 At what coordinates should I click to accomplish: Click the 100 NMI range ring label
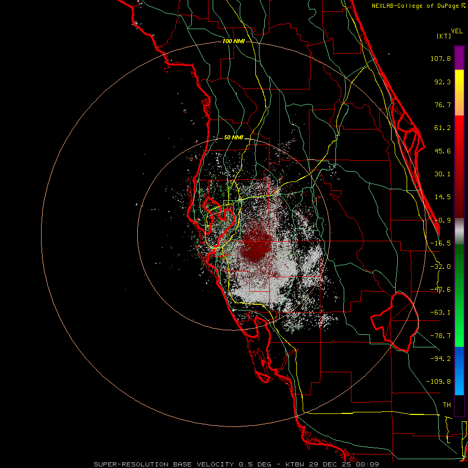(x=233, y=41)
